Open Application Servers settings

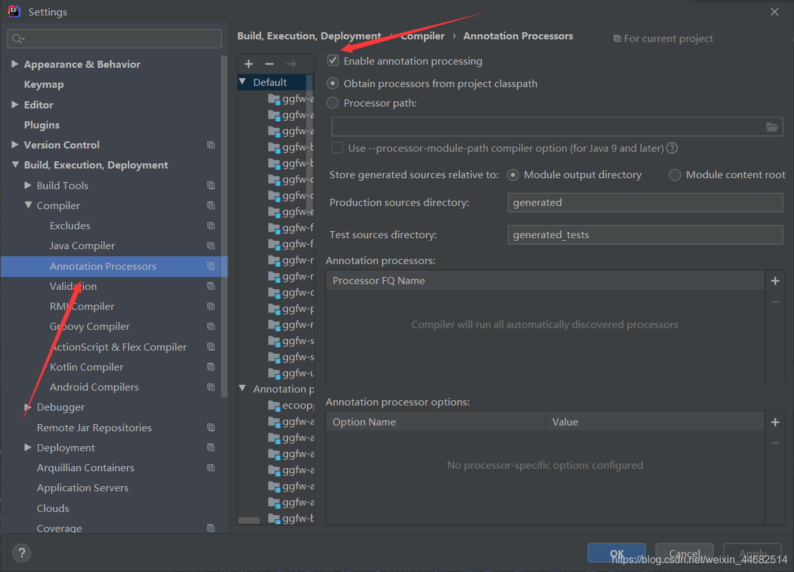83,488
